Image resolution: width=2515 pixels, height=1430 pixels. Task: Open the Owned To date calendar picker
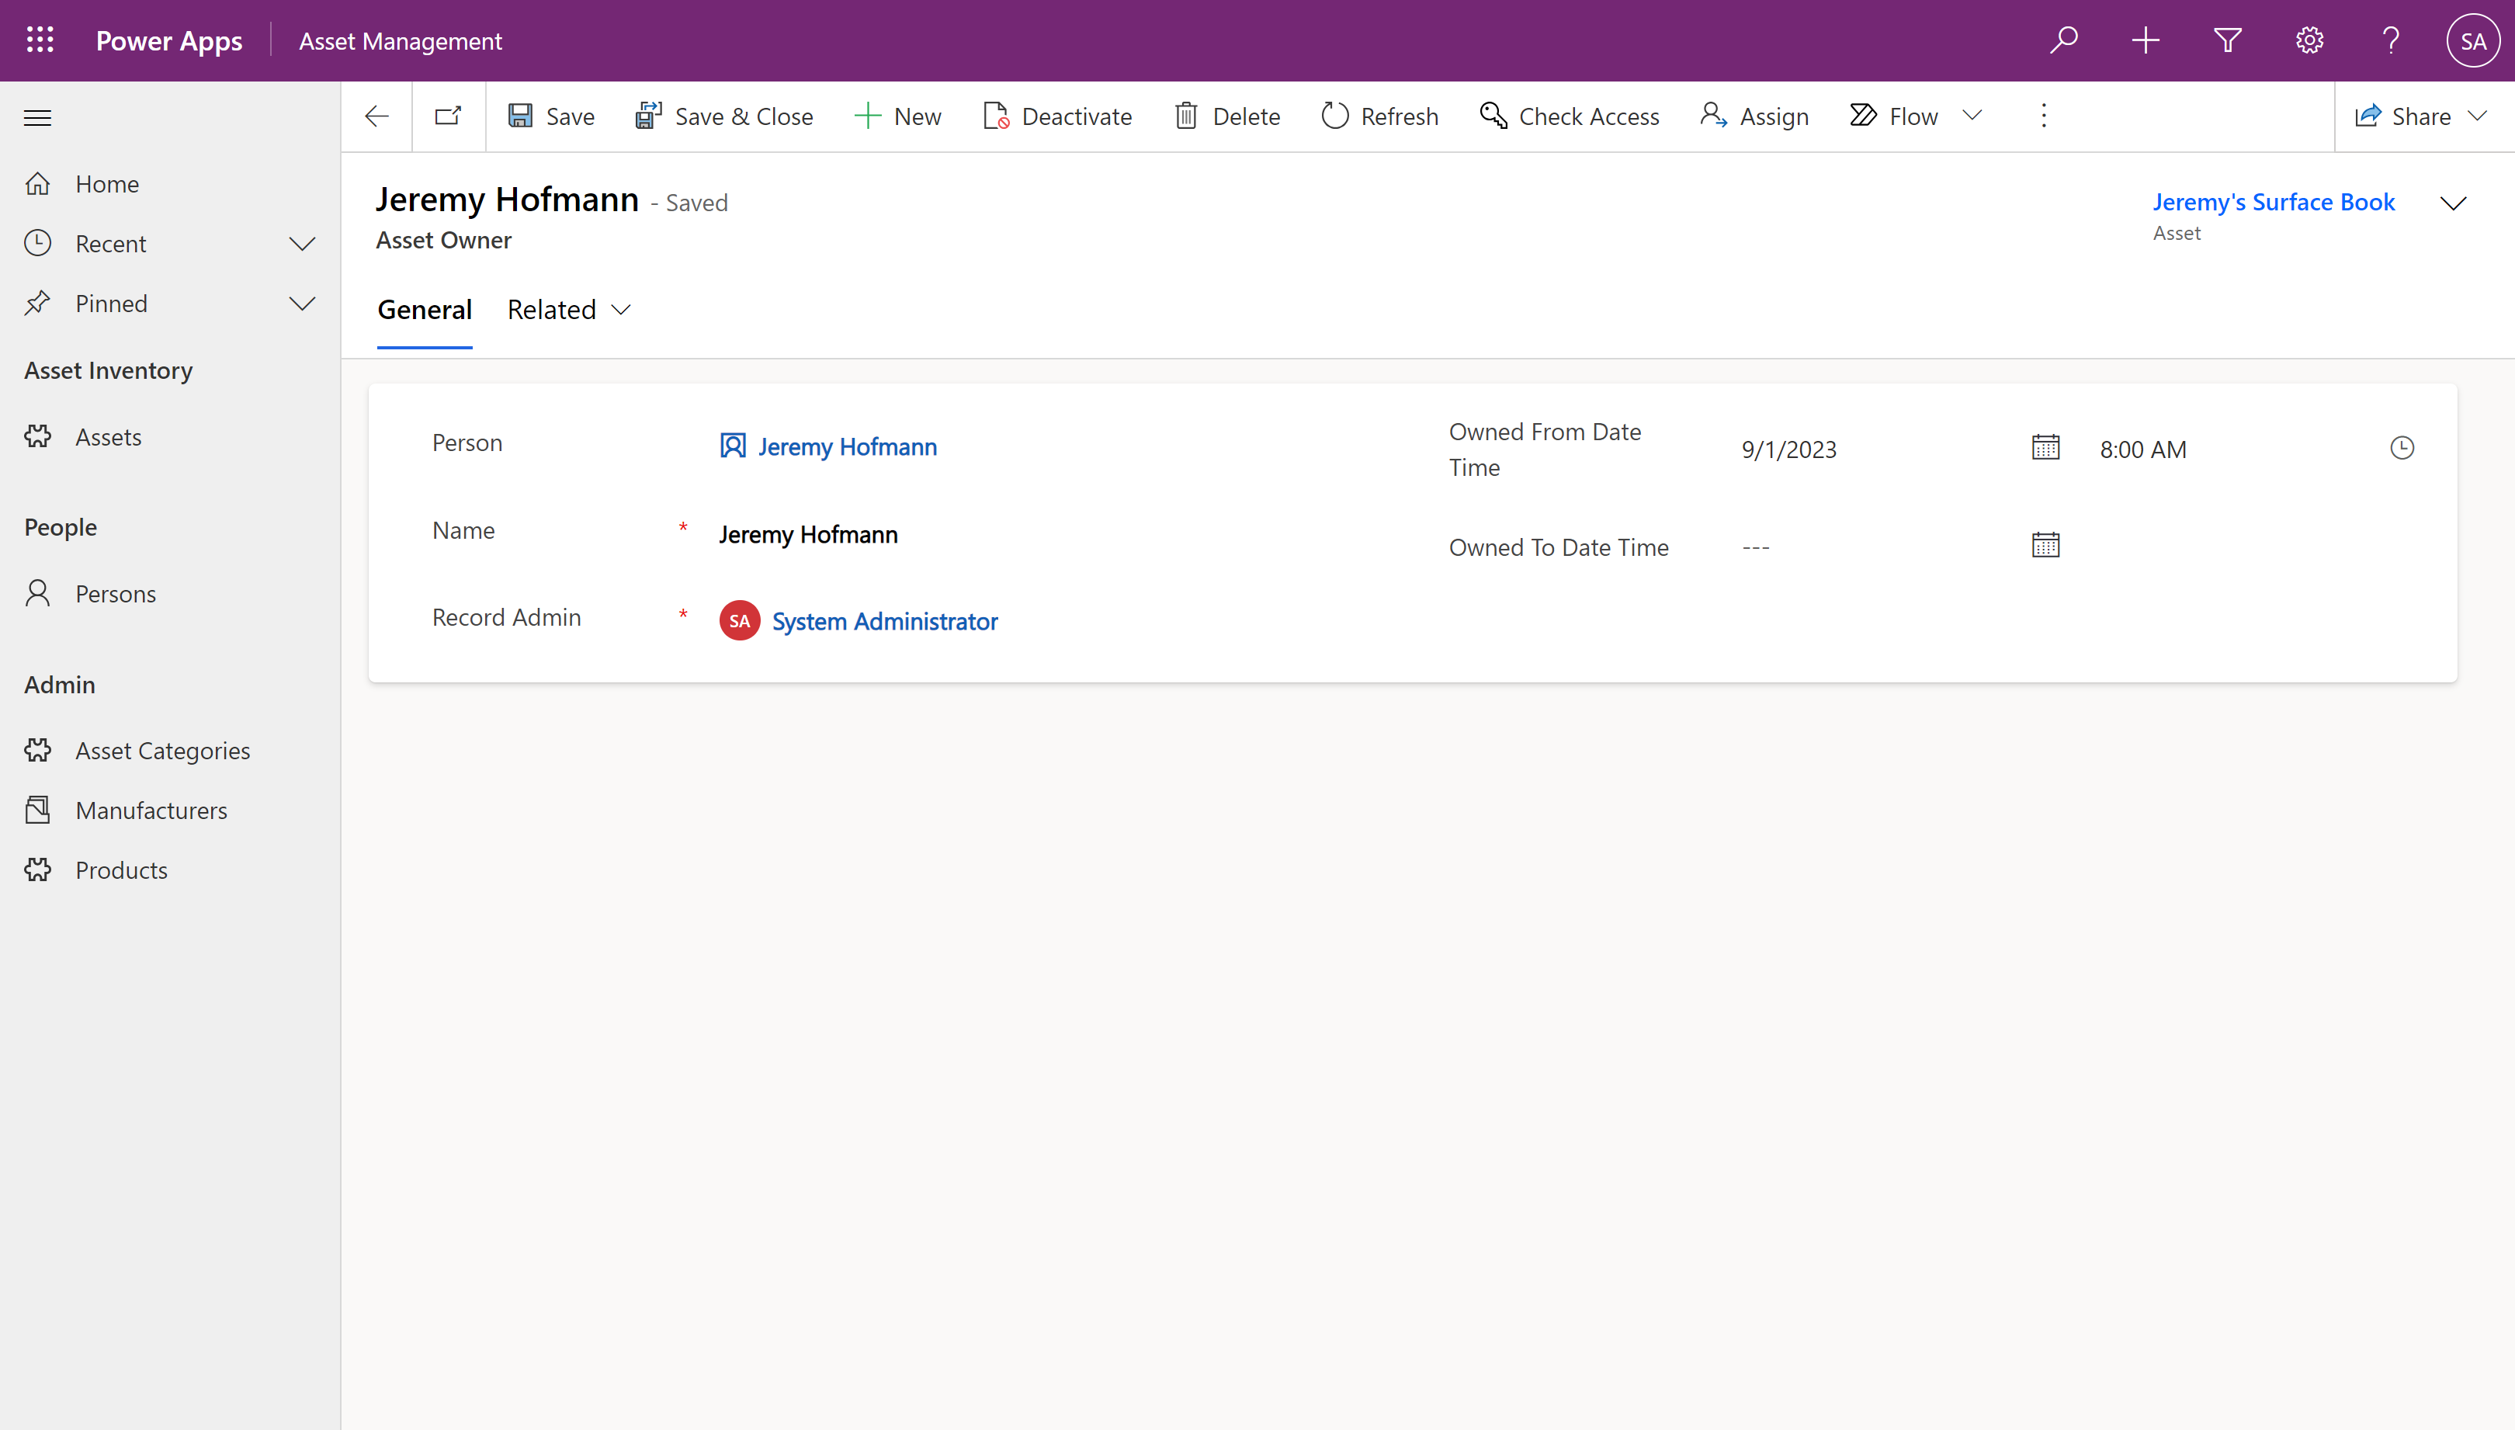pyautogui.click(x=2045, y=545)
